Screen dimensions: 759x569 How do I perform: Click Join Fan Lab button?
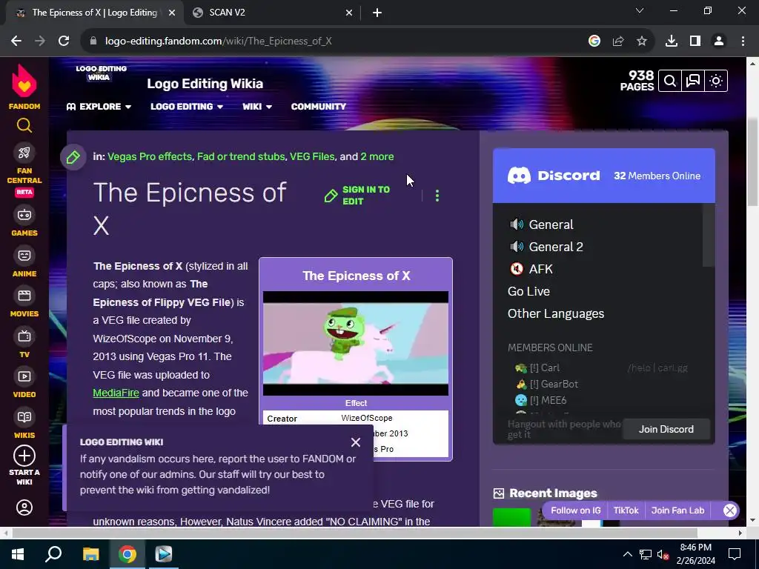coord(677,510)
